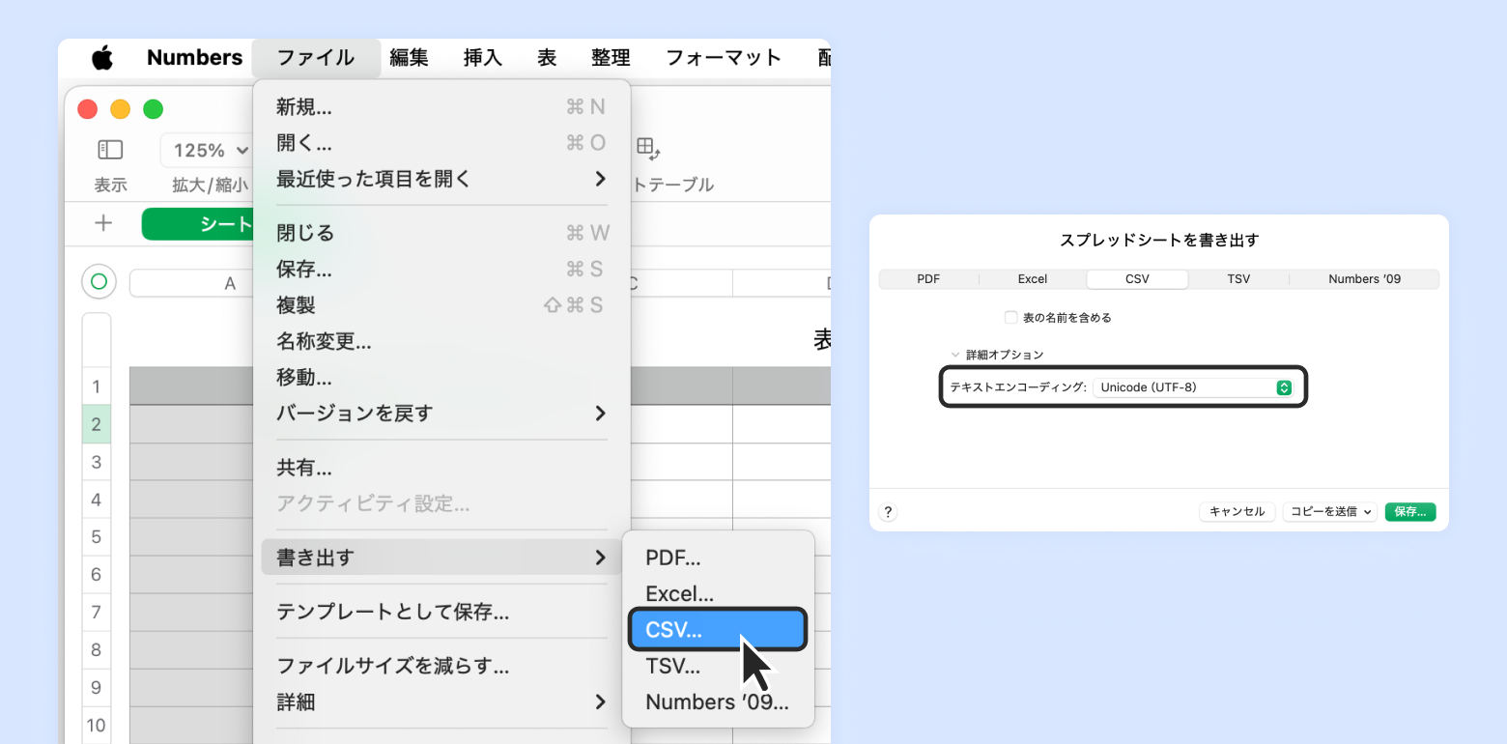Viewport: 1507px width, 744px height.
Task: Choose 移動... from the File menu
Action: click(441, 378)
